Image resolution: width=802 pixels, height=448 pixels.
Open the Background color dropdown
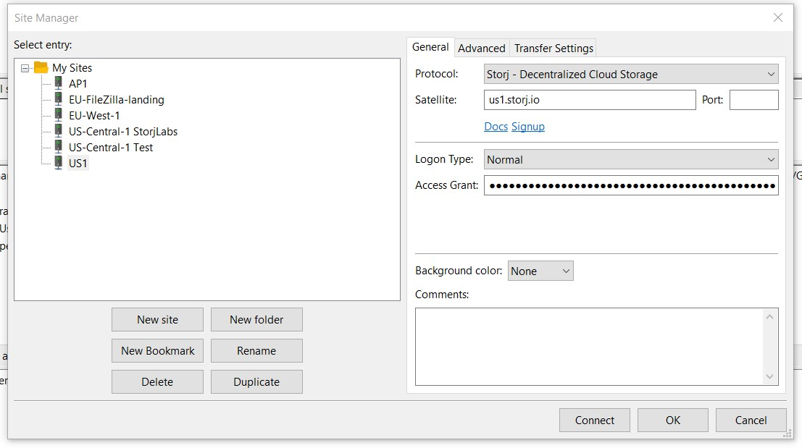point(540,271)
